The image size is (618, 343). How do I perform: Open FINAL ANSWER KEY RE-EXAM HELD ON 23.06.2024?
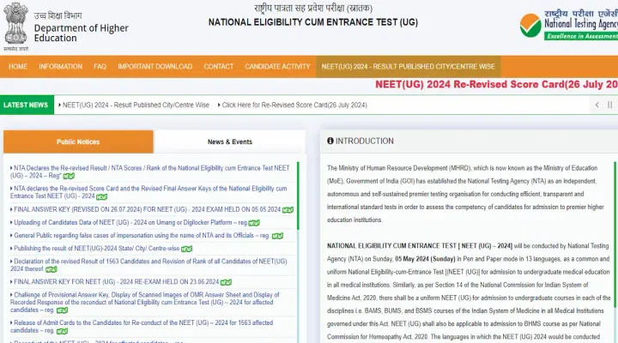[x=116, y=282]
